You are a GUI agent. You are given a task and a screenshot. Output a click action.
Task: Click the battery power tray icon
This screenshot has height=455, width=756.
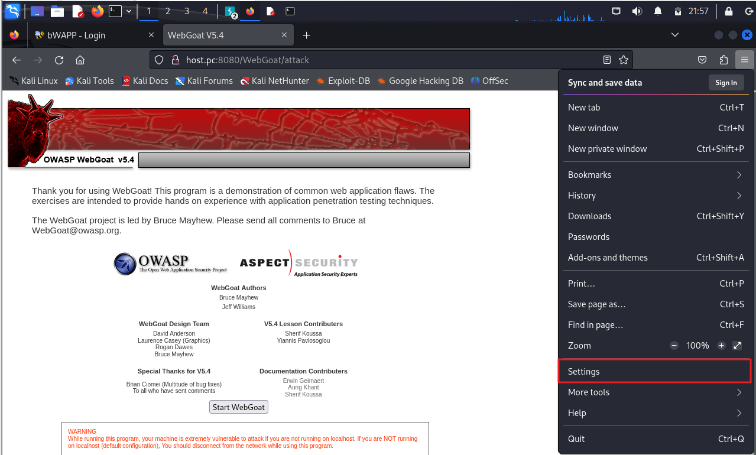677,11
